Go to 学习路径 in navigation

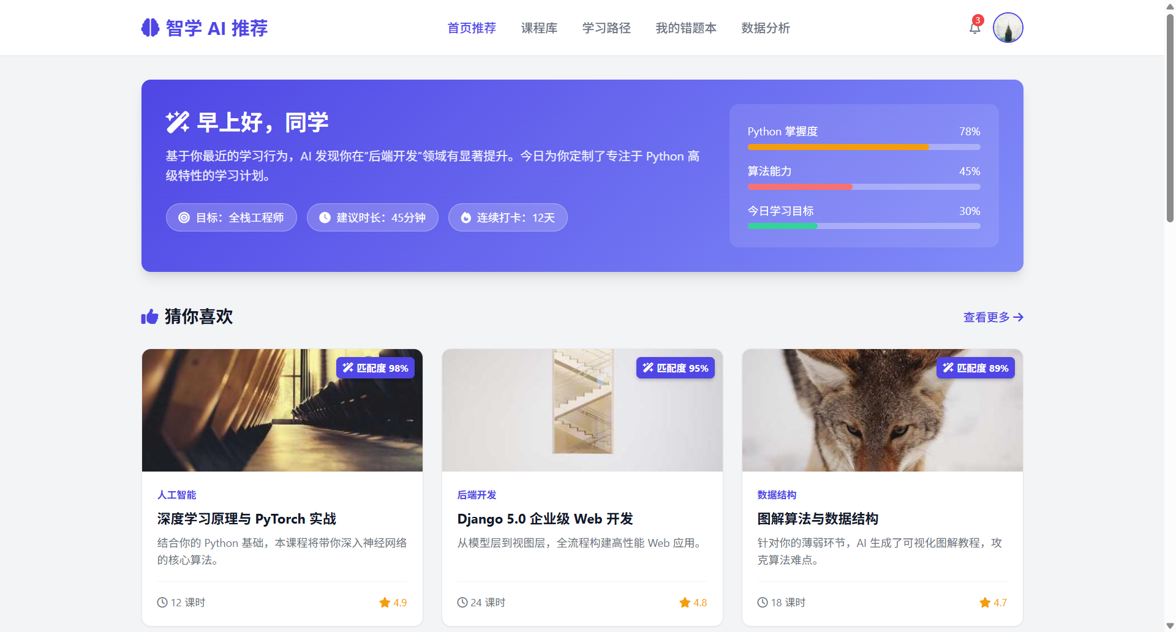pyautogui.click(x=606, y=28)
